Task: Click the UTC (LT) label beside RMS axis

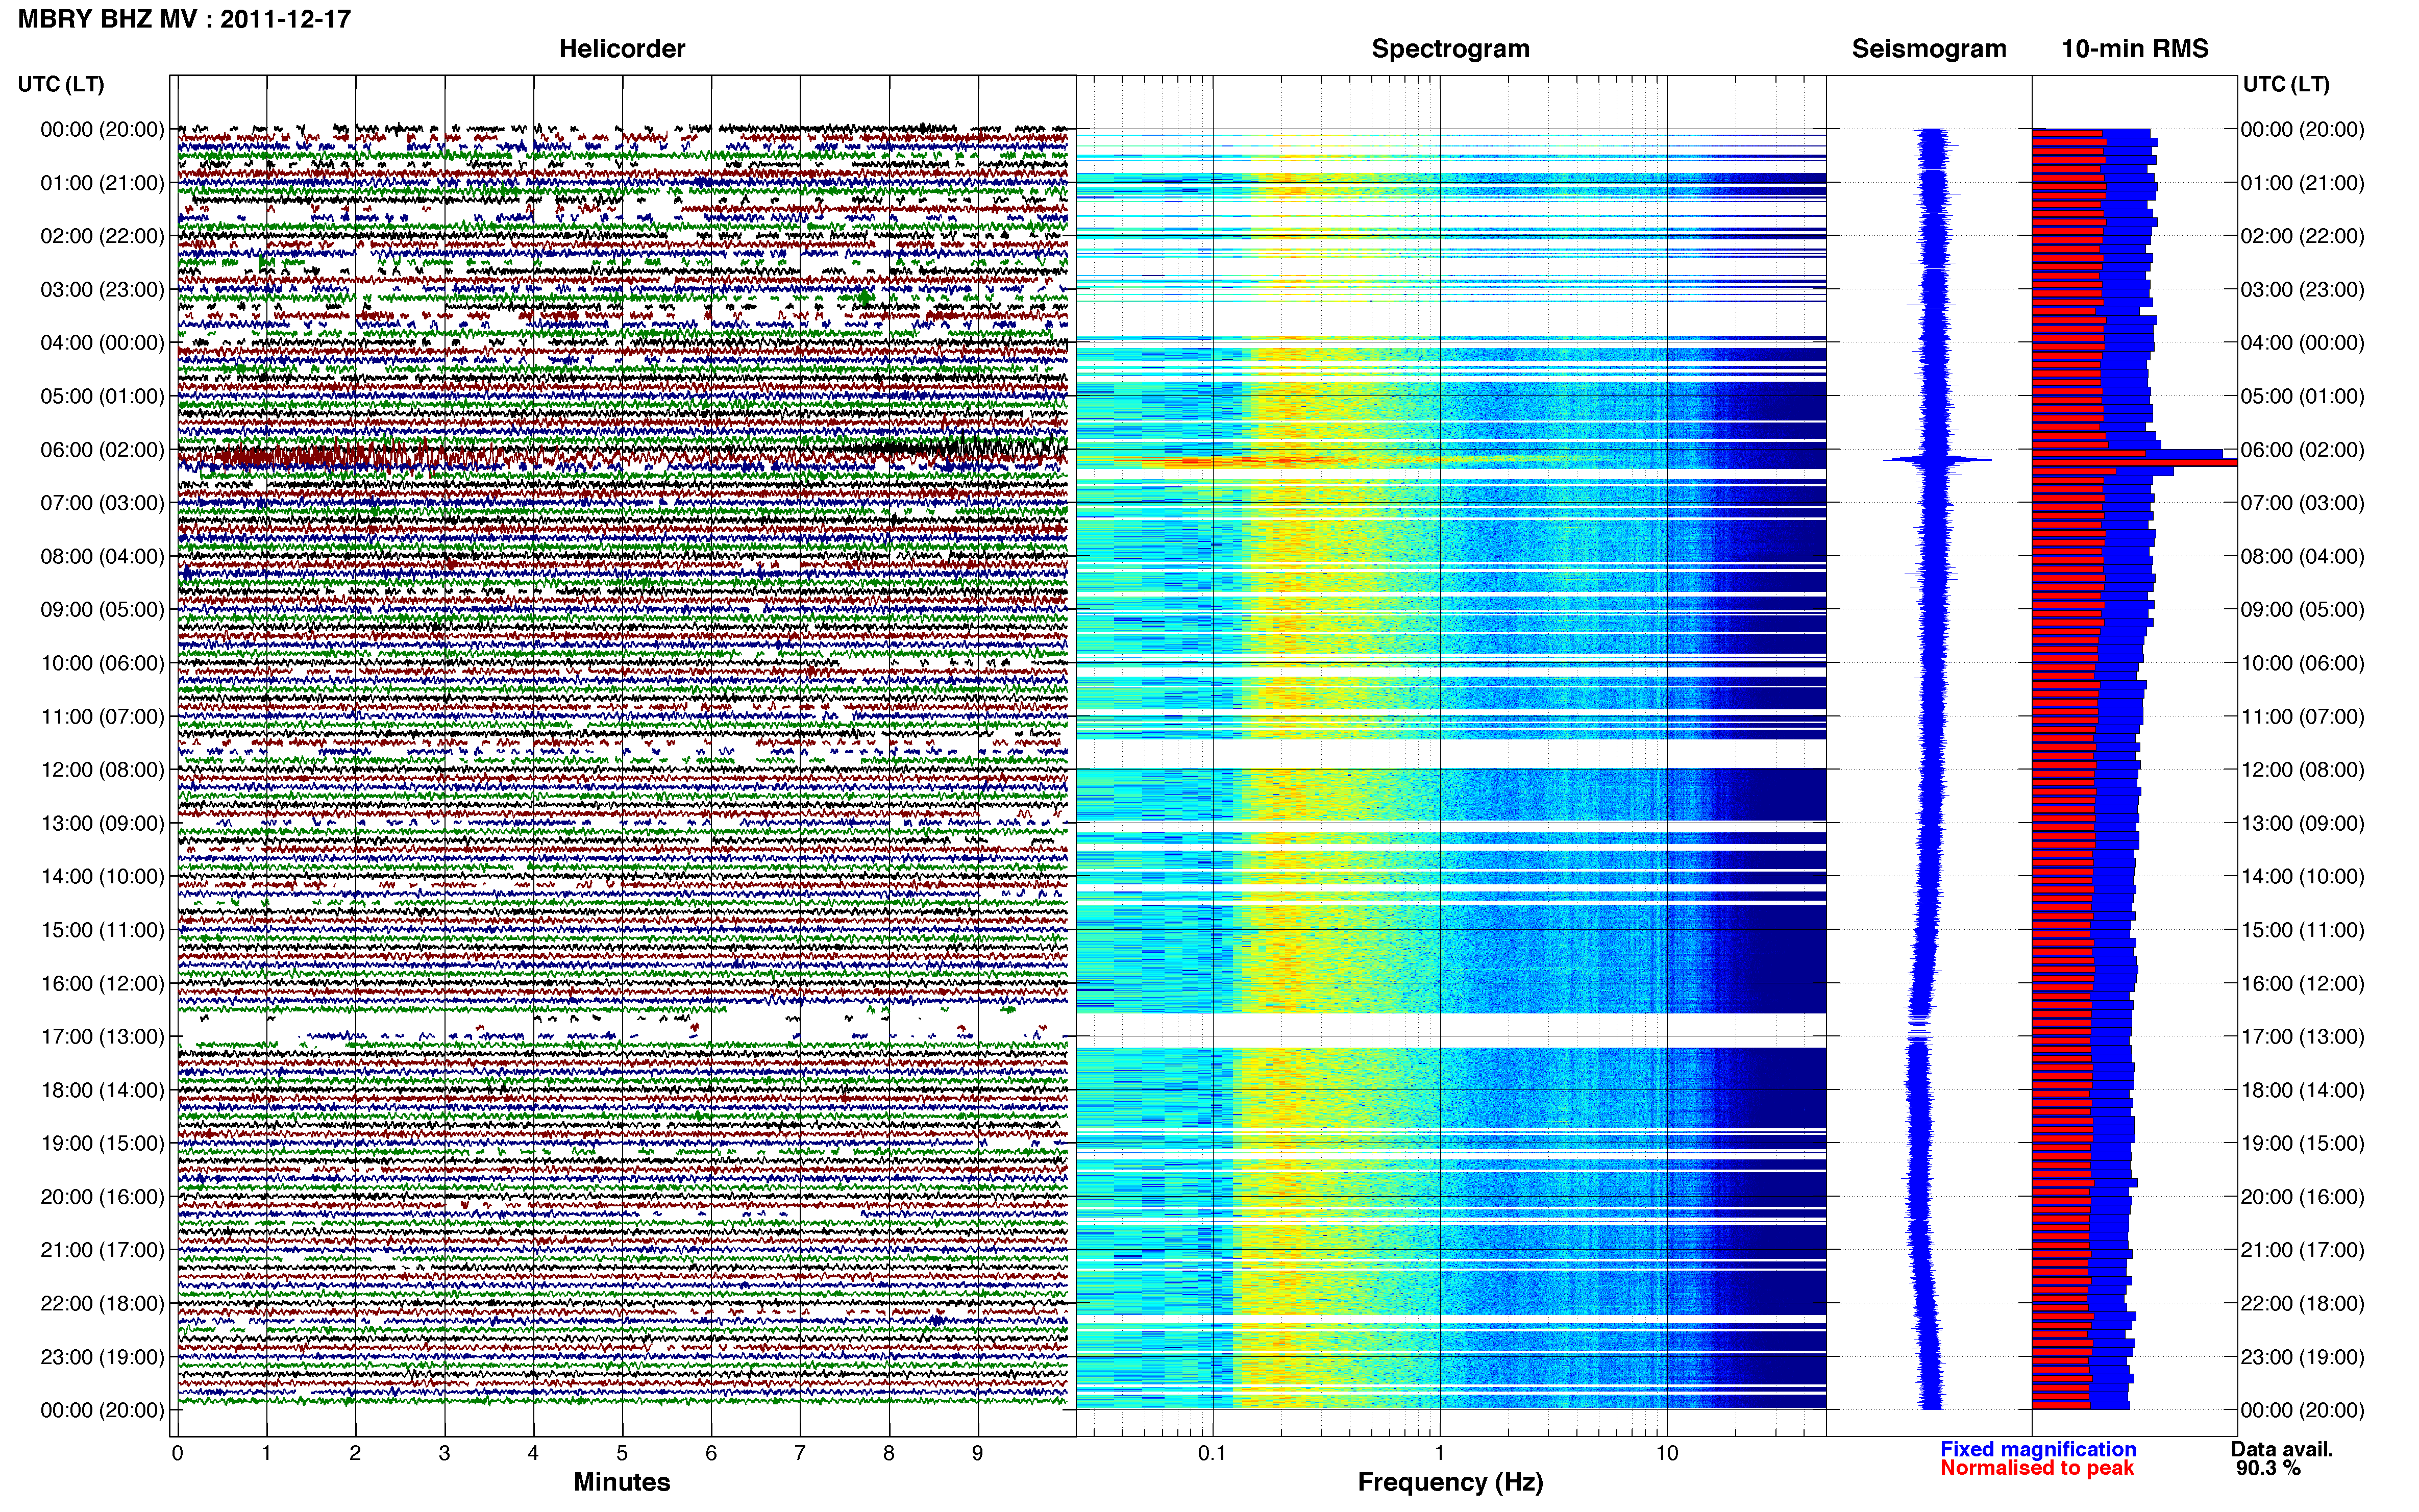Action: [x=2286, y=84]
